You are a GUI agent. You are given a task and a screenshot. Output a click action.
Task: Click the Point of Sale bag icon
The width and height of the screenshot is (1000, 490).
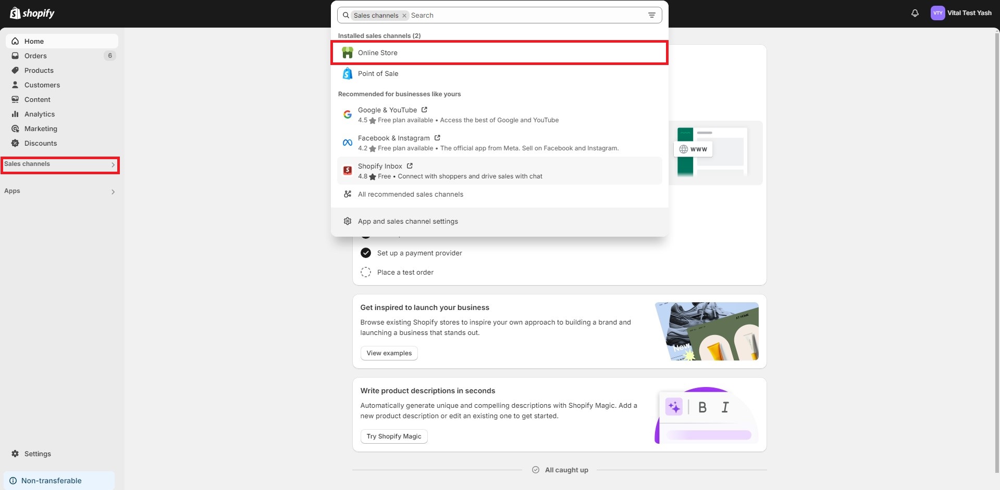[x=348, y=73]
